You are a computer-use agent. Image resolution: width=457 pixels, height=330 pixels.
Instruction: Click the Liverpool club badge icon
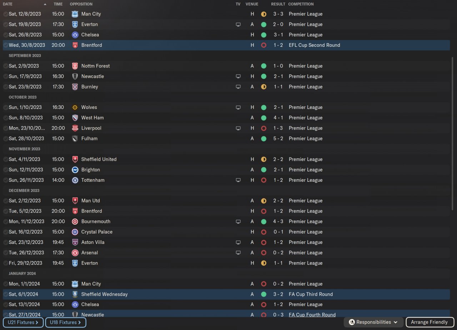point(75,128)
